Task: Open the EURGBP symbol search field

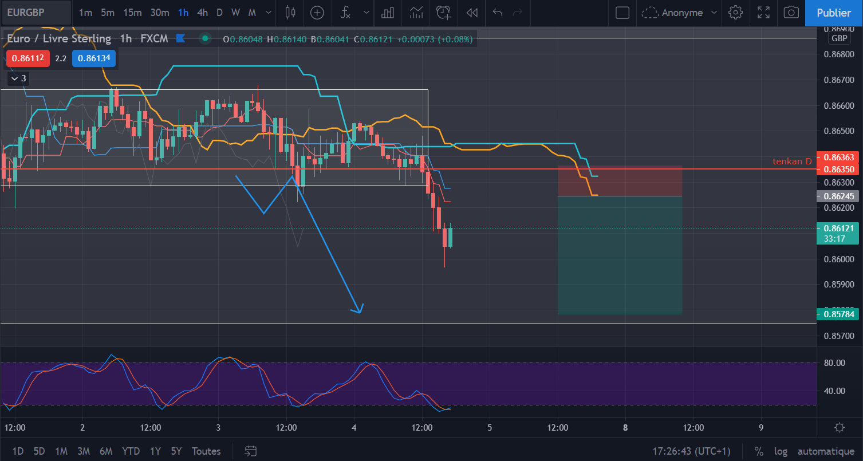Action: [x=36, y=13]
